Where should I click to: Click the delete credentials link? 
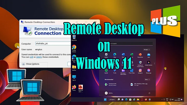click(x=39, y=57)
